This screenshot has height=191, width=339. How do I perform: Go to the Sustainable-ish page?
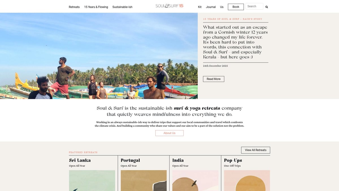click(122, 7)
